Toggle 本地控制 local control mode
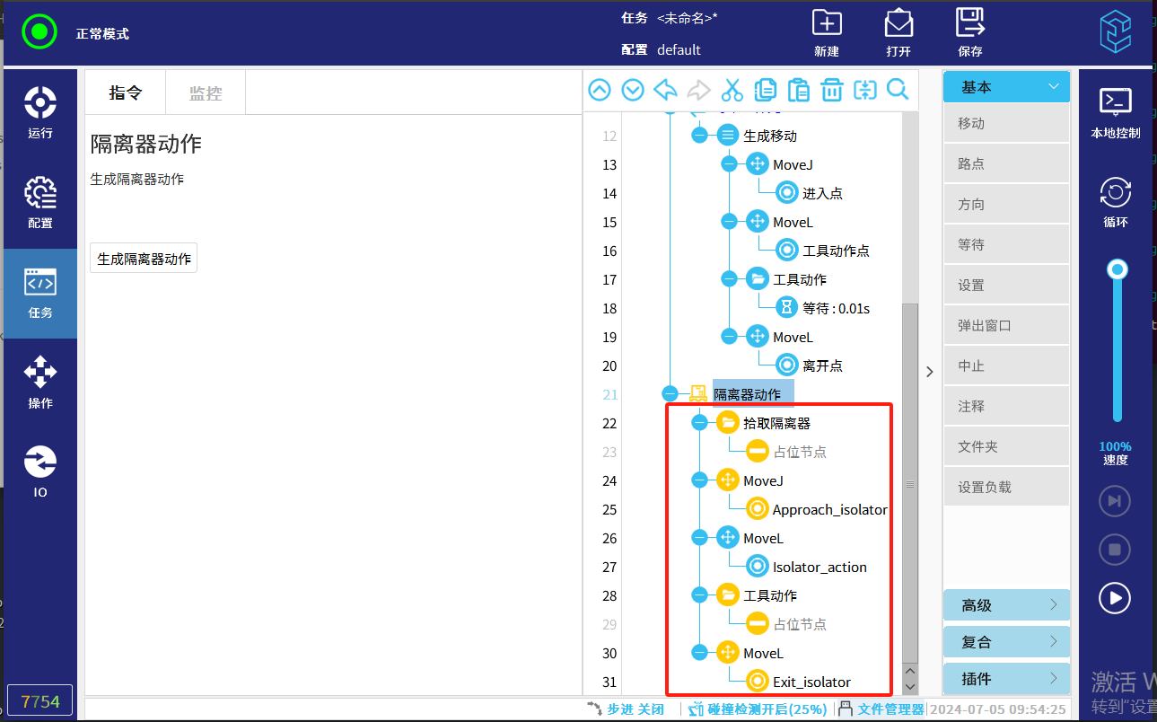Image resolution: width=1157 pixels, height=722 pixels. 1115,113
